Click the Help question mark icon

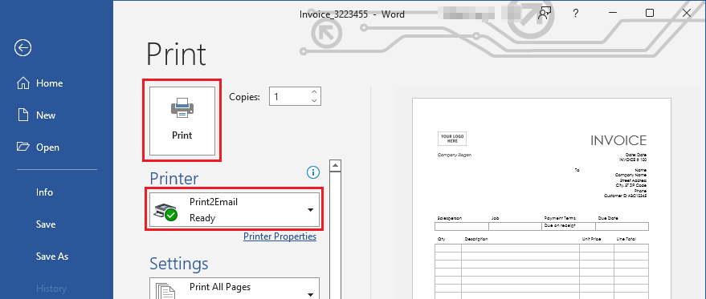point(575,14)
